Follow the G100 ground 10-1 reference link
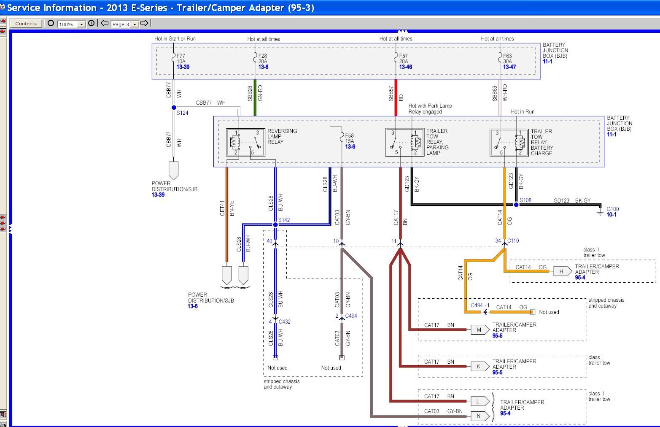 click(x=611, y=214)
